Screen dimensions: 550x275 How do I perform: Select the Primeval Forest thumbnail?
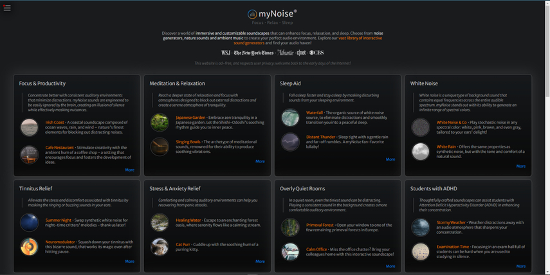290,227
